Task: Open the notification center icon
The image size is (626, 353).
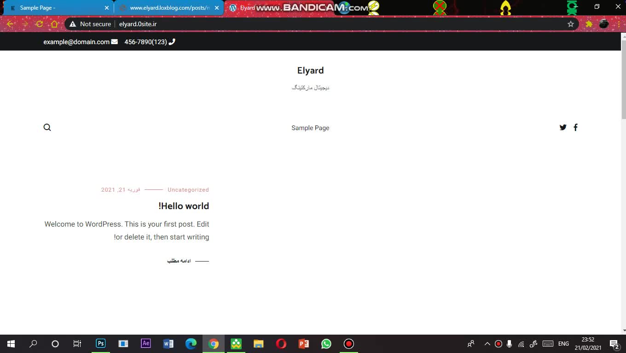Action: click(x=614, y=344)
